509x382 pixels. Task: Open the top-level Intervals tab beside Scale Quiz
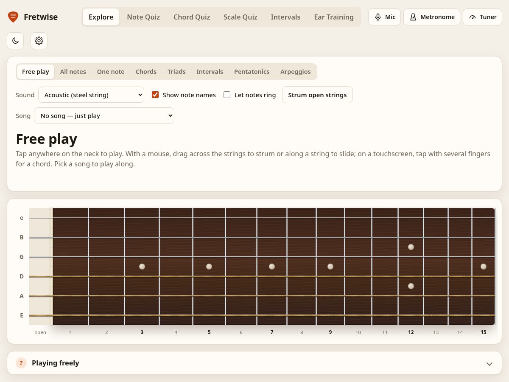coord(285,17)
